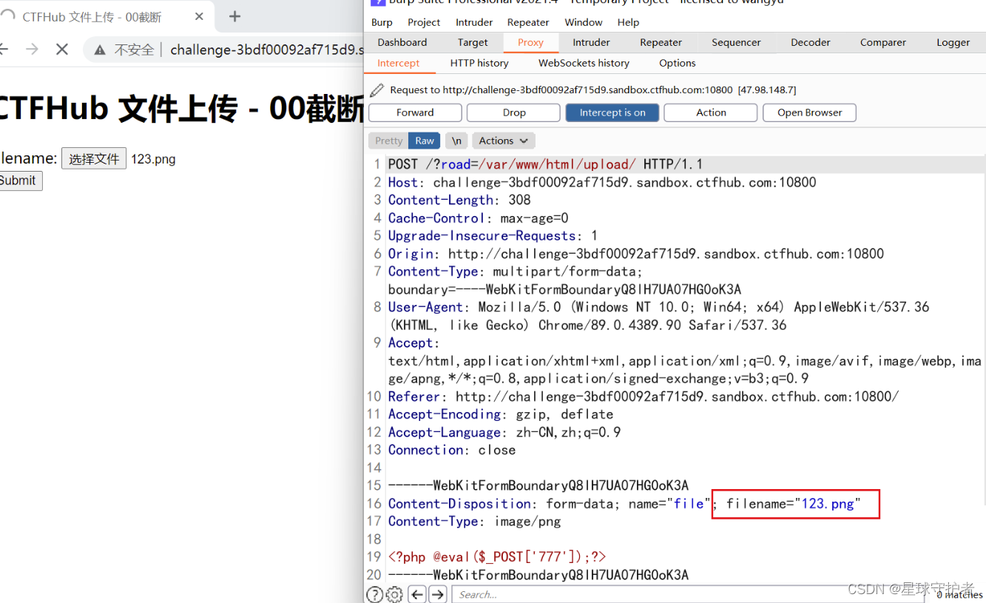This screenshot has height=603, width=986.
Task: Open the Intruder menu in menu bar
Action: (x=474, y=22)
